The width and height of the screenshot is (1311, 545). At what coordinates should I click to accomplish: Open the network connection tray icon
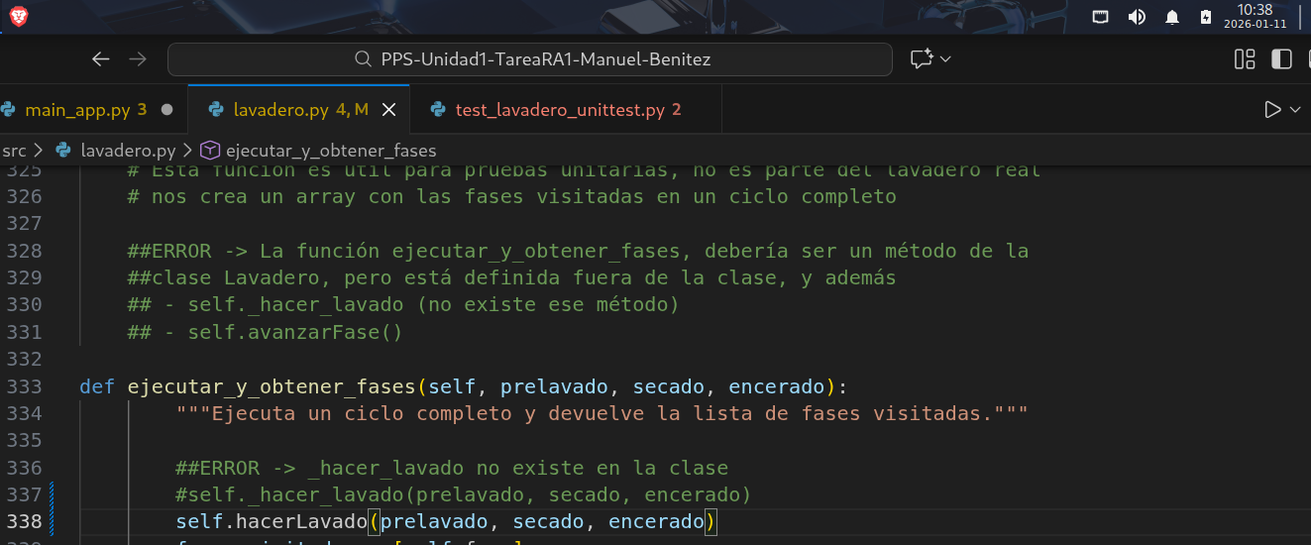(1100, 16)
